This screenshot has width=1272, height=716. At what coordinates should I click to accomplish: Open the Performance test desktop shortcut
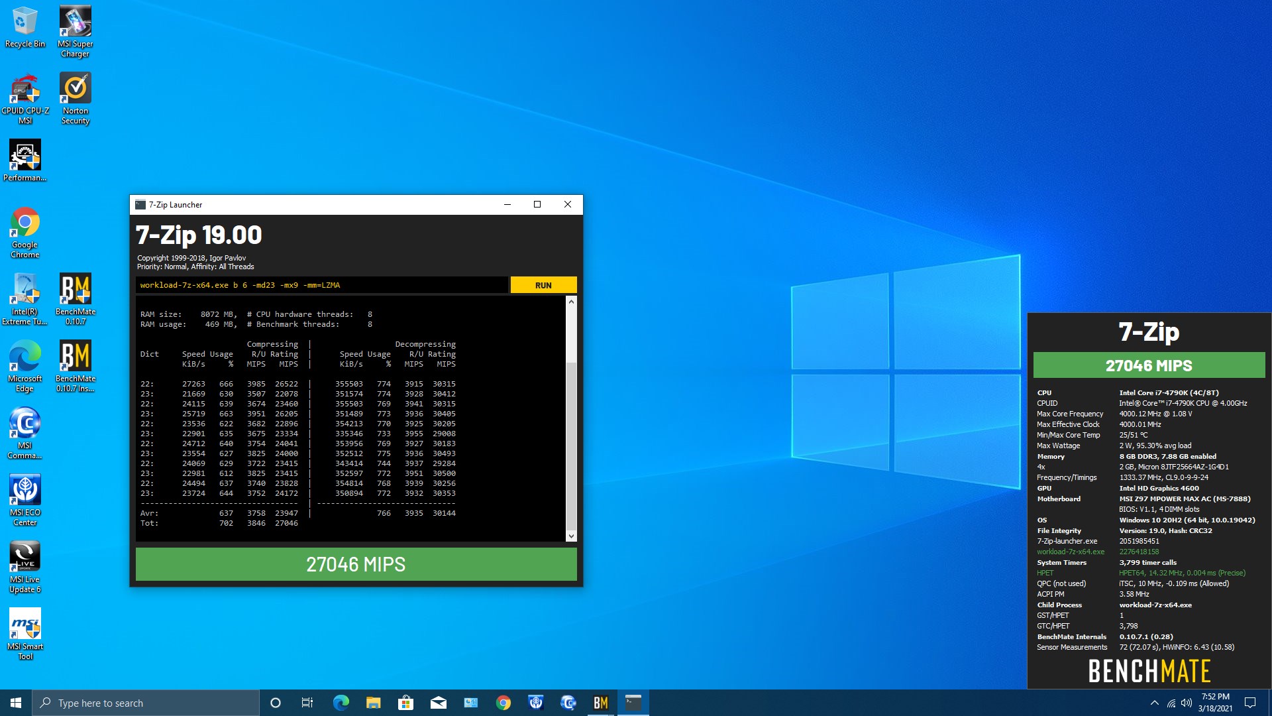coord(25,160)
